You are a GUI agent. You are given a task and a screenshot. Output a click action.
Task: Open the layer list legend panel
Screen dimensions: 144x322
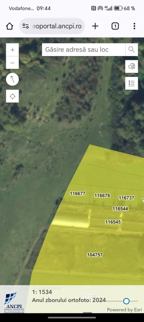[131, 83]
